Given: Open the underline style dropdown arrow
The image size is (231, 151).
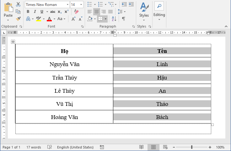Looking at the screenshot, I should [47, 12].
